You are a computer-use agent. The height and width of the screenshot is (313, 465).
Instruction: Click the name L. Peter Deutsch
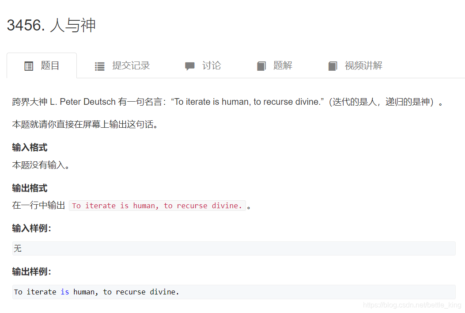[x=83, y=102]
